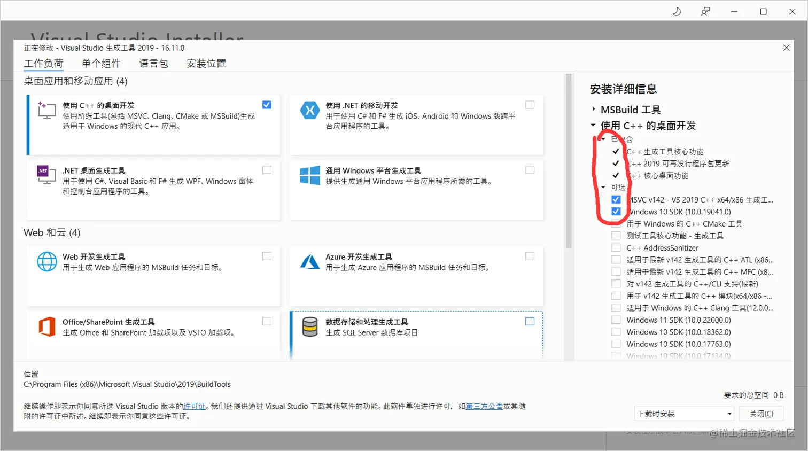This screenshot has height=451, width=808.
Task: Click the 数据存储和处理生成工具 database icon
Action: pos(310,328)
